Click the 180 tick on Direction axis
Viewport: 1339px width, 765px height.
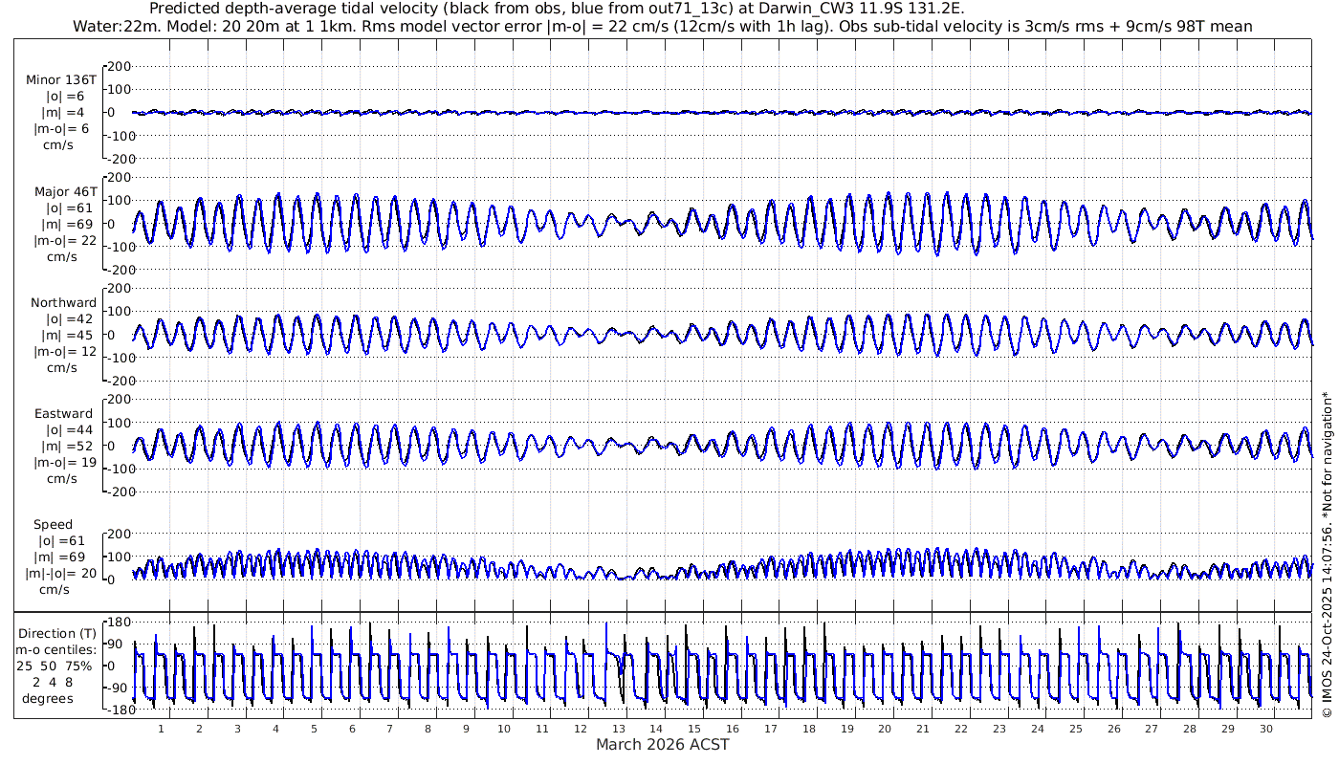pos(119,623)
